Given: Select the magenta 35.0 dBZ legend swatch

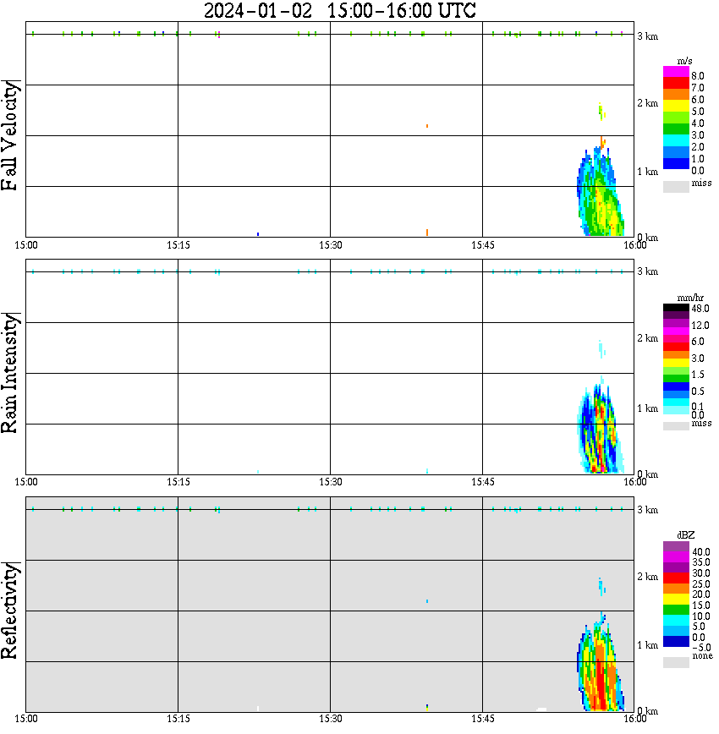Looking at the screenshot, I should [x=676, y=557].
